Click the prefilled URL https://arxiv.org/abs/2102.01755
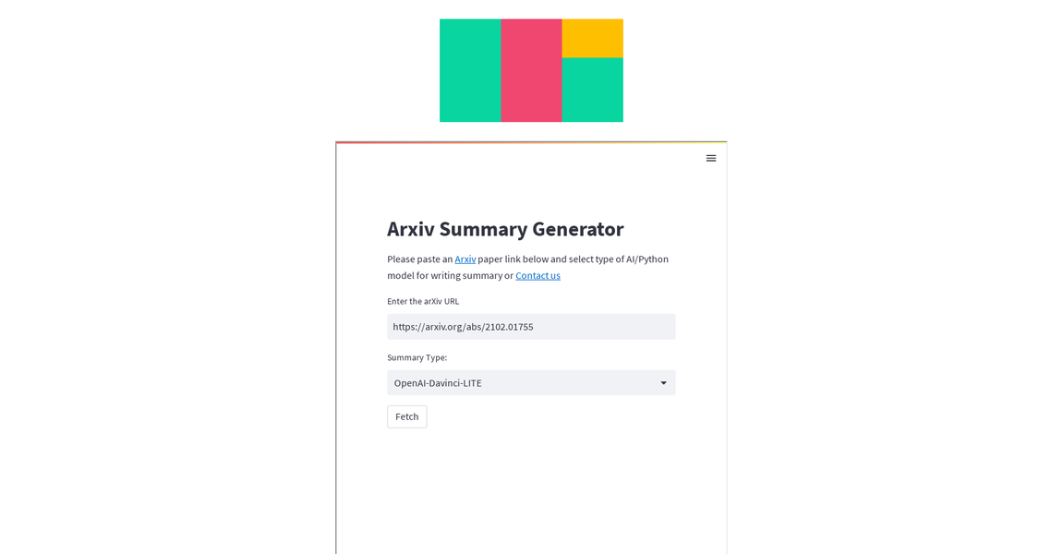This screenshot has height=554, width=1063. (x=462, y=326)
